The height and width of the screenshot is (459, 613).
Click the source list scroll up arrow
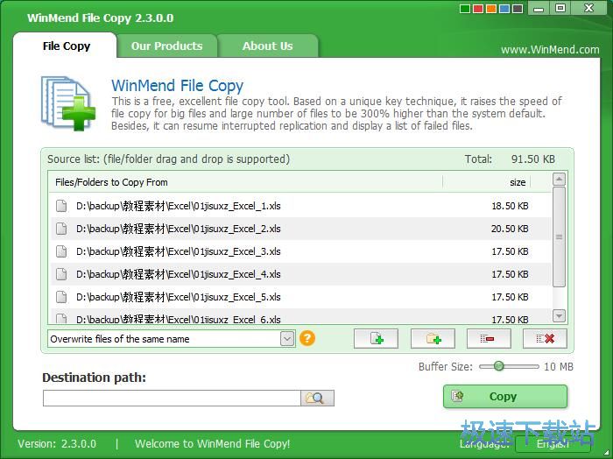click(559, 179)
